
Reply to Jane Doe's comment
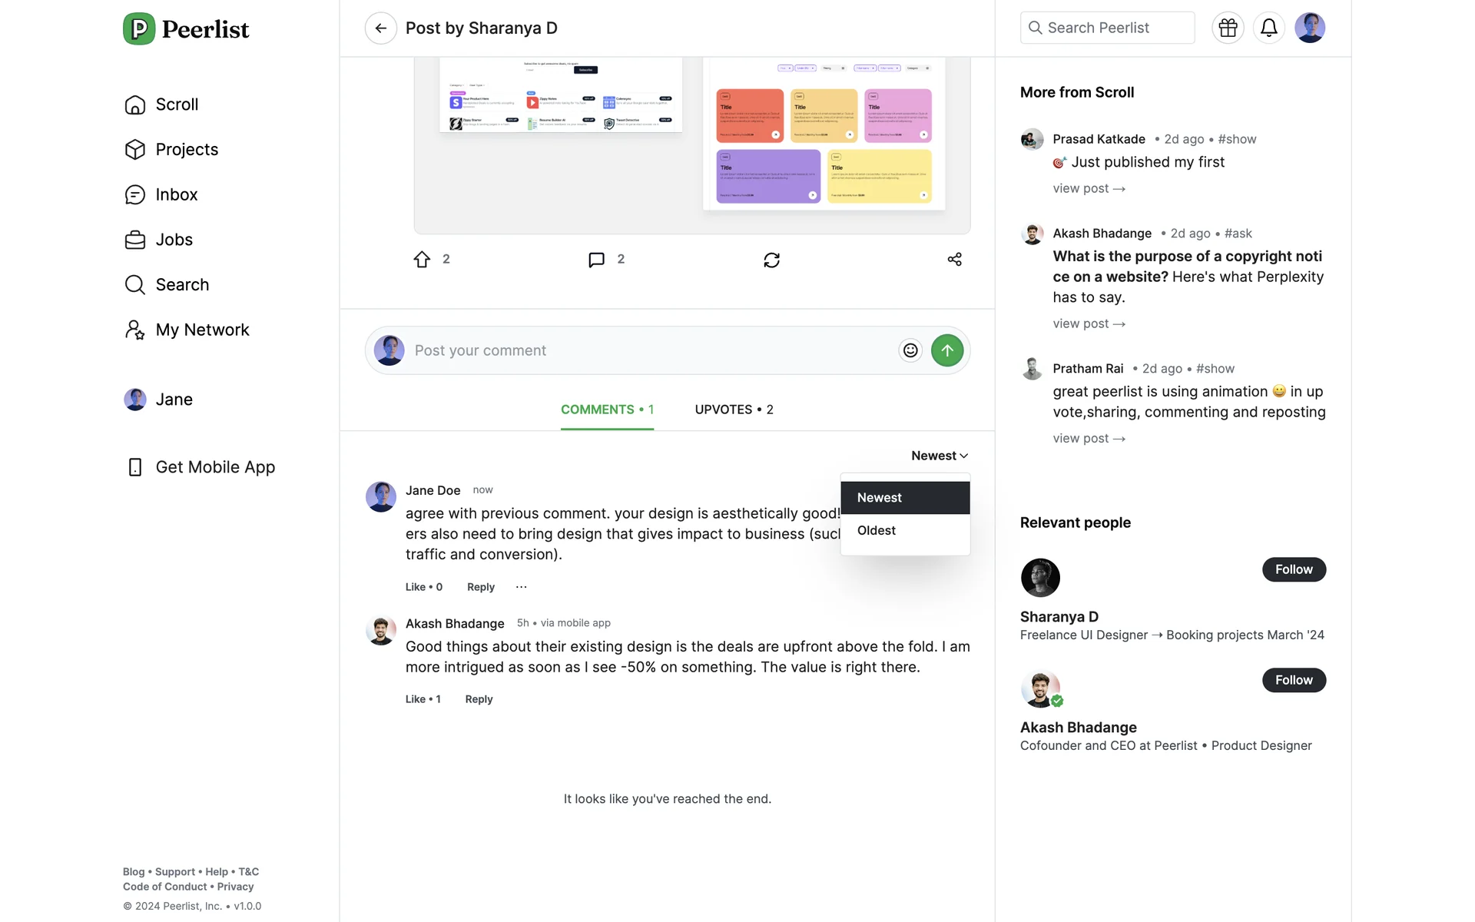[480, 587]
